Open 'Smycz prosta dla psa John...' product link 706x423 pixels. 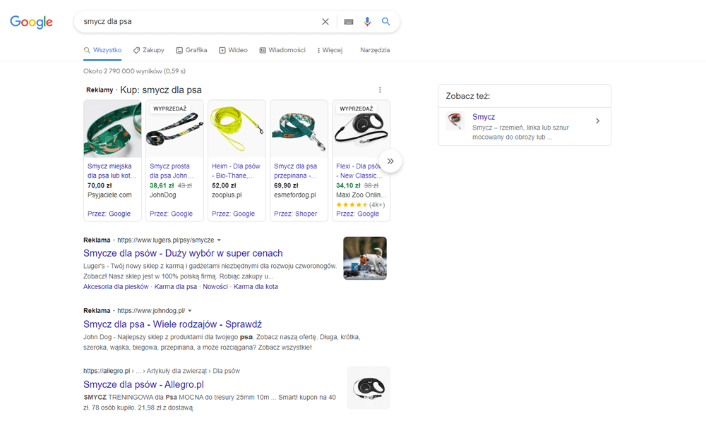(172, 171)
